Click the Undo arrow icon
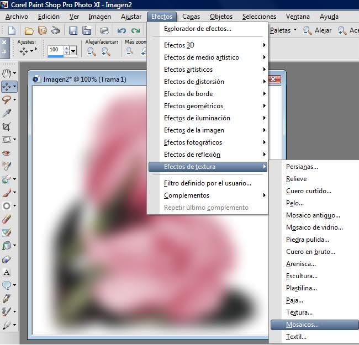This screenshot has height=345, width=359. tap(122, 30)
